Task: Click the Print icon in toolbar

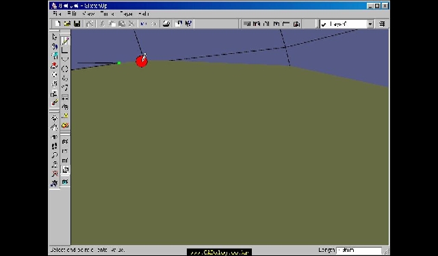Action: 166,24
